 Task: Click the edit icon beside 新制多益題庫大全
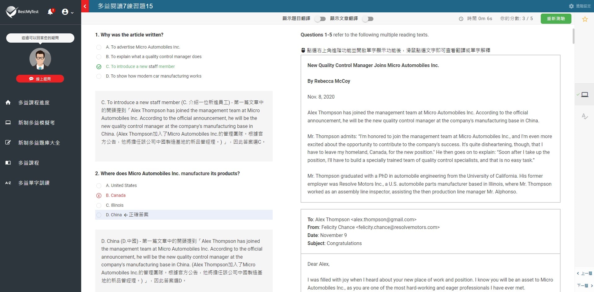click(8, 142)
